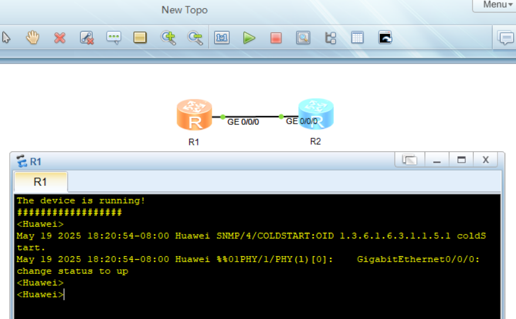Select the orange R1 router
The height and width of the screenshot is (319, 516).
pos(194,115)
